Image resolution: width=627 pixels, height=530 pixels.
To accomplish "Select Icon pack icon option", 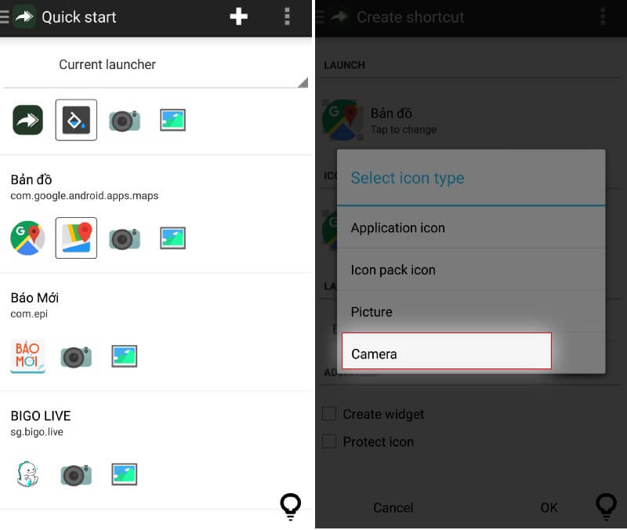I will [x=471, y=270].
